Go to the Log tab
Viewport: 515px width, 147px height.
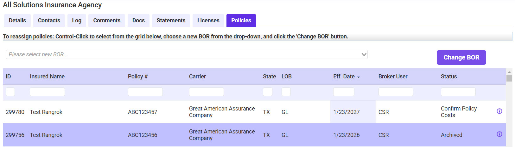[x=77, y=20]
